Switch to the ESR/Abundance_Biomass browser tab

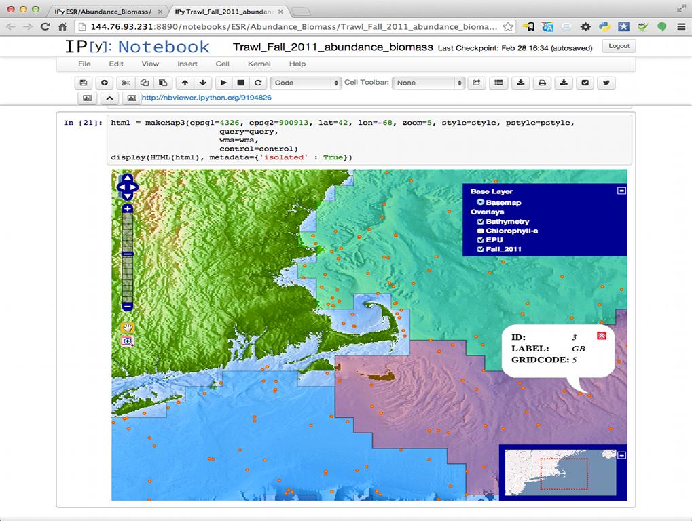106,12
